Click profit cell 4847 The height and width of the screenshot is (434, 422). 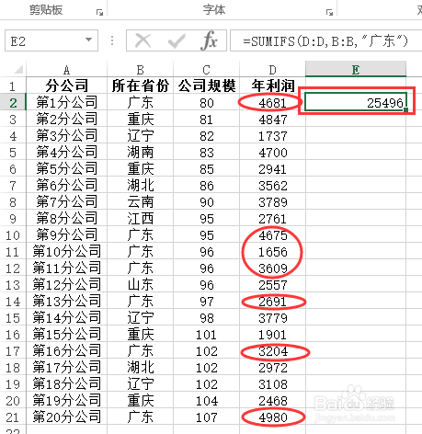point(272,119)
